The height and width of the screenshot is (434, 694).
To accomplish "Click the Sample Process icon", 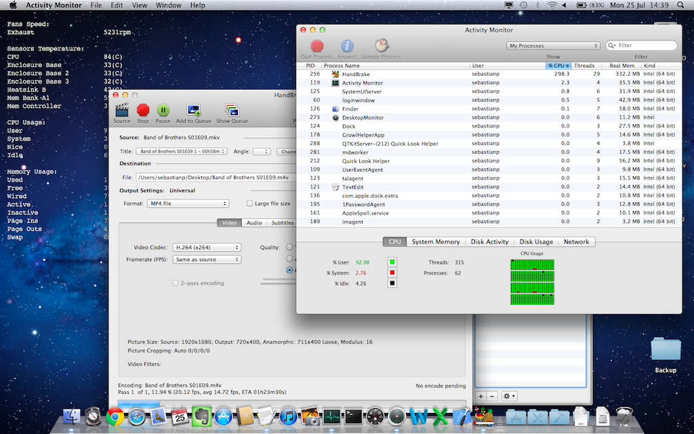I will [381, 45].
